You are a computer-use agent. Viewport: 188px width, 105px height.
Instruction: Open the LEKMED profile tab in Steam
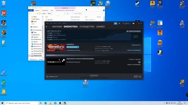tap(100, 27)
